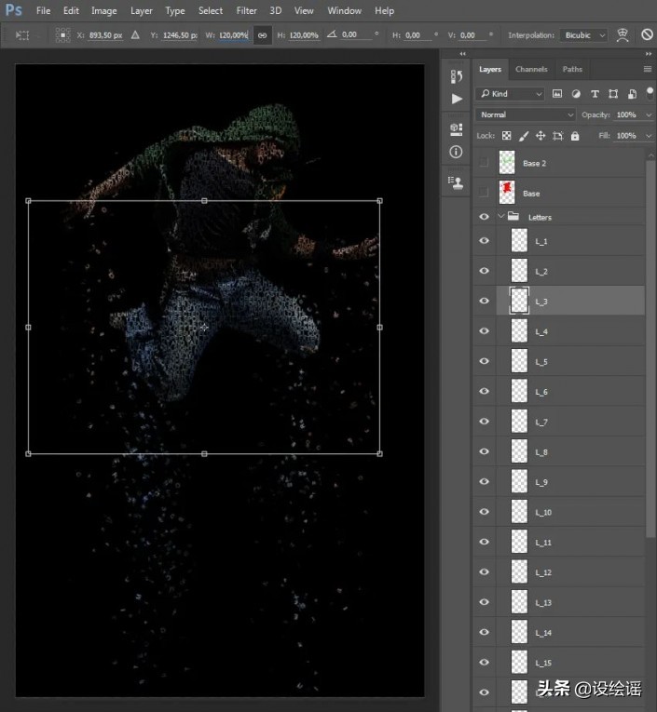Hide the L_5 layer eye icon
Screen dimensions: 657x712
484,361
